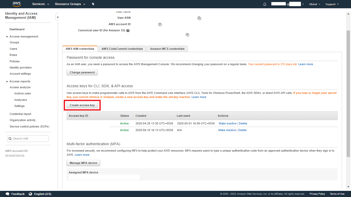Click the Last used column header
This screenshot has width=351, height=197.
(183, 116)
